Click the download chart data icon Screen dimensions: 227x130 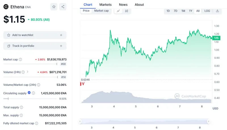pos(217,11)
